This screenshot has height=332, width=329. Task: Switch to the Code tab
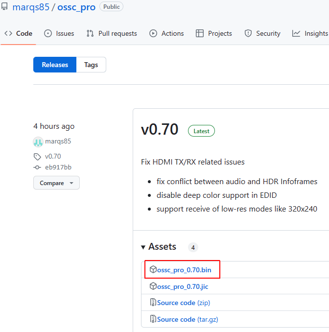click(19, 33)
